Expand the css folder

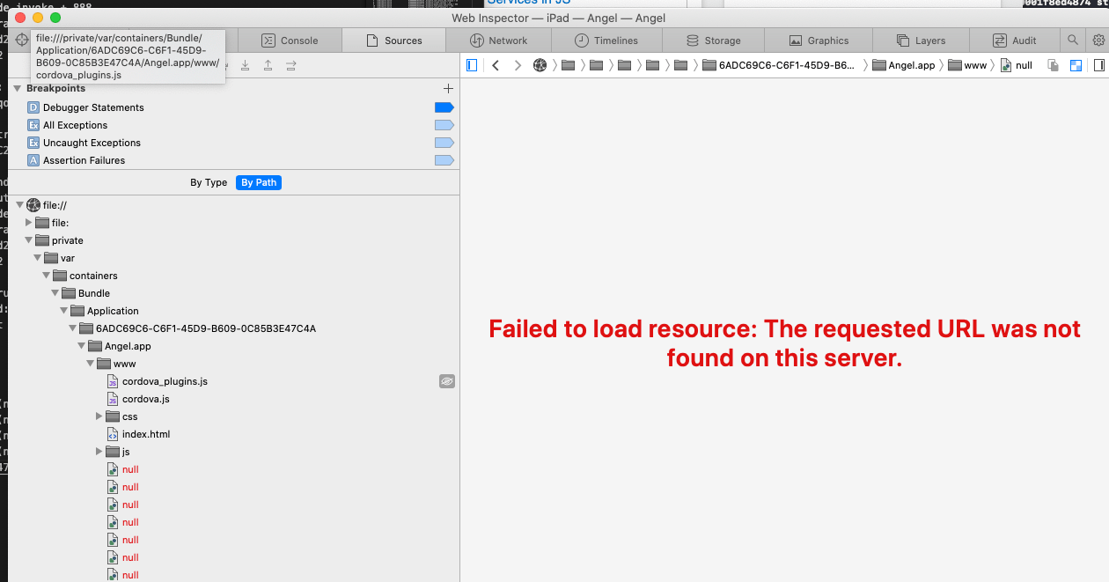click(99, 416)
